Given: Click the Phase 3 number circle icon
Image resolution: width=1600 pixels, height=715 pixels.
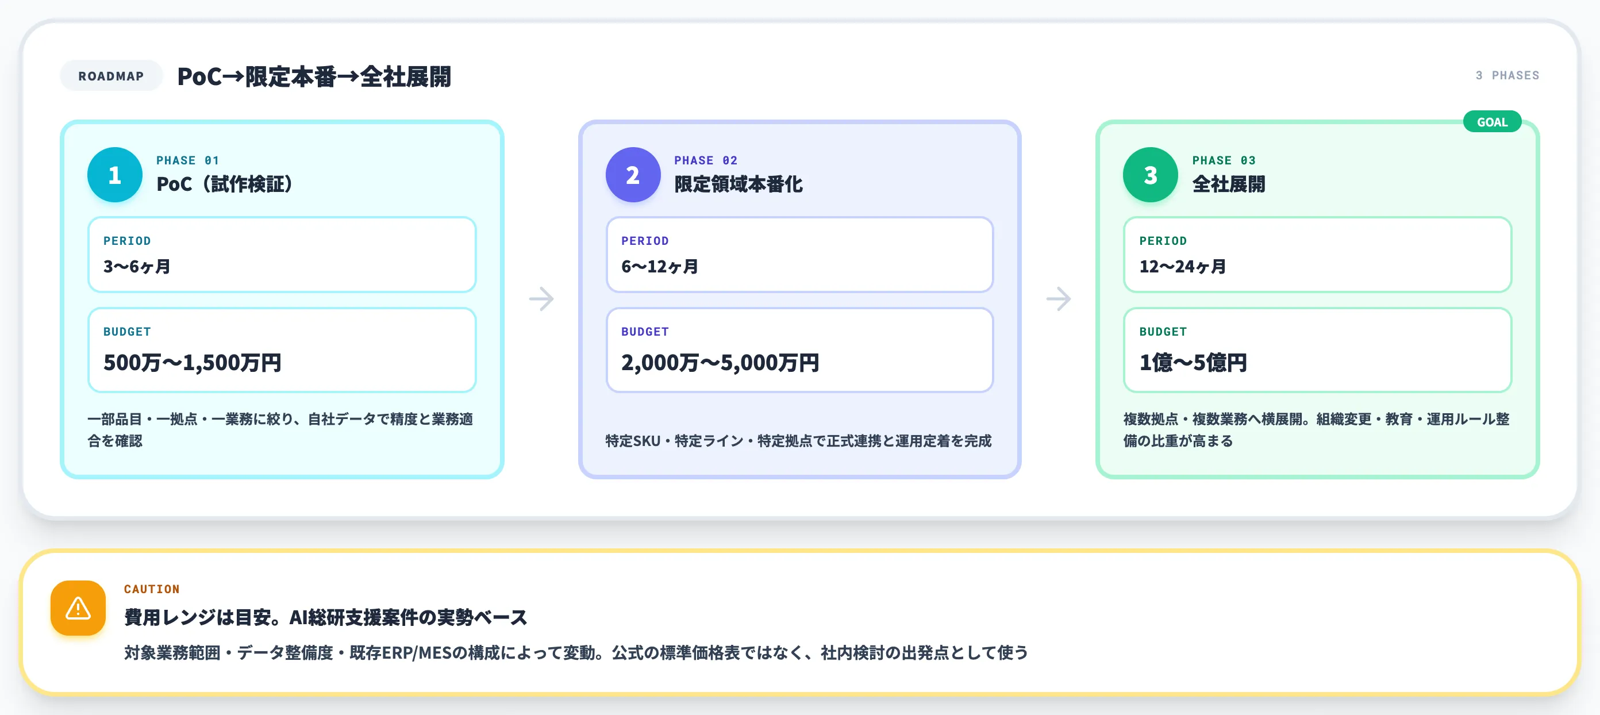Looking at the screenshot, I should tap(1151, 175).
